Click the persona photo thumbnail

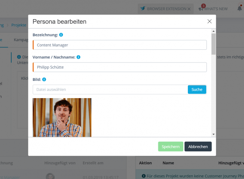click(x=62, y=118)
